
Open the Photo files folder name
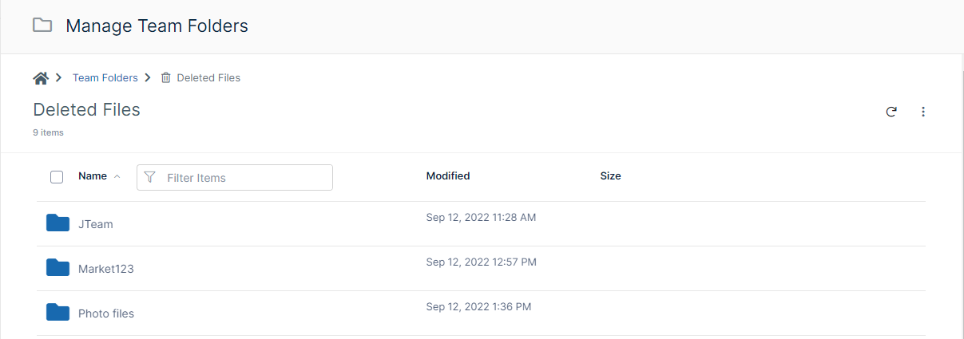tap(106, 313)
